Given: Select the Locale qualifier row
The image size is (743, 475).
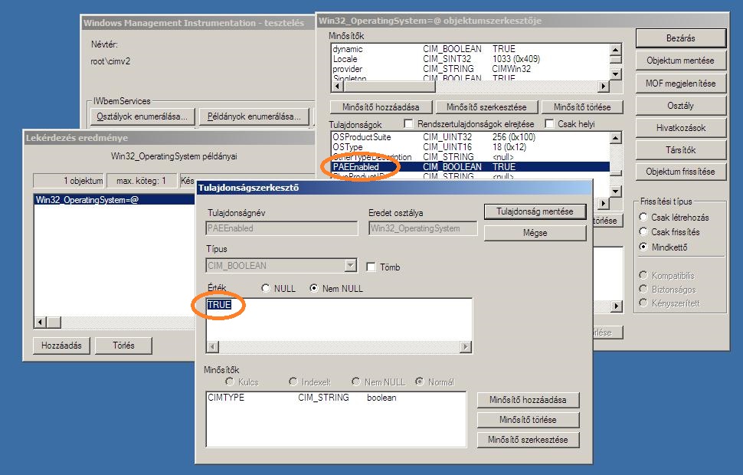Looking at the screenshot, I should tap(470, 59).
